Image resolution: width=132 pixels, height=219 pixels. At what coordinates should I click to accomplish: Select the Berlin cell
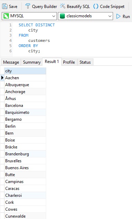click(25, 126)
